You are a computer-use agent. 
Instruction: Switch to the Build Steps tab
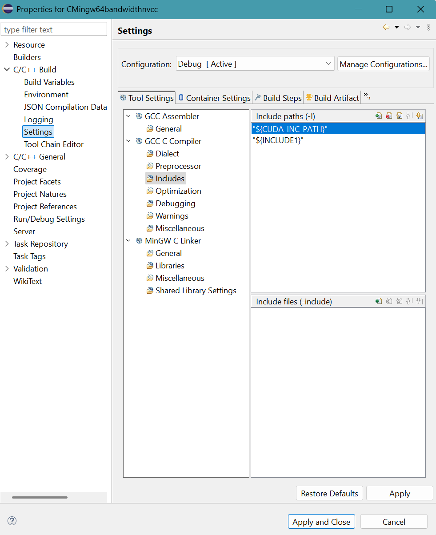(x=278, y=98)
